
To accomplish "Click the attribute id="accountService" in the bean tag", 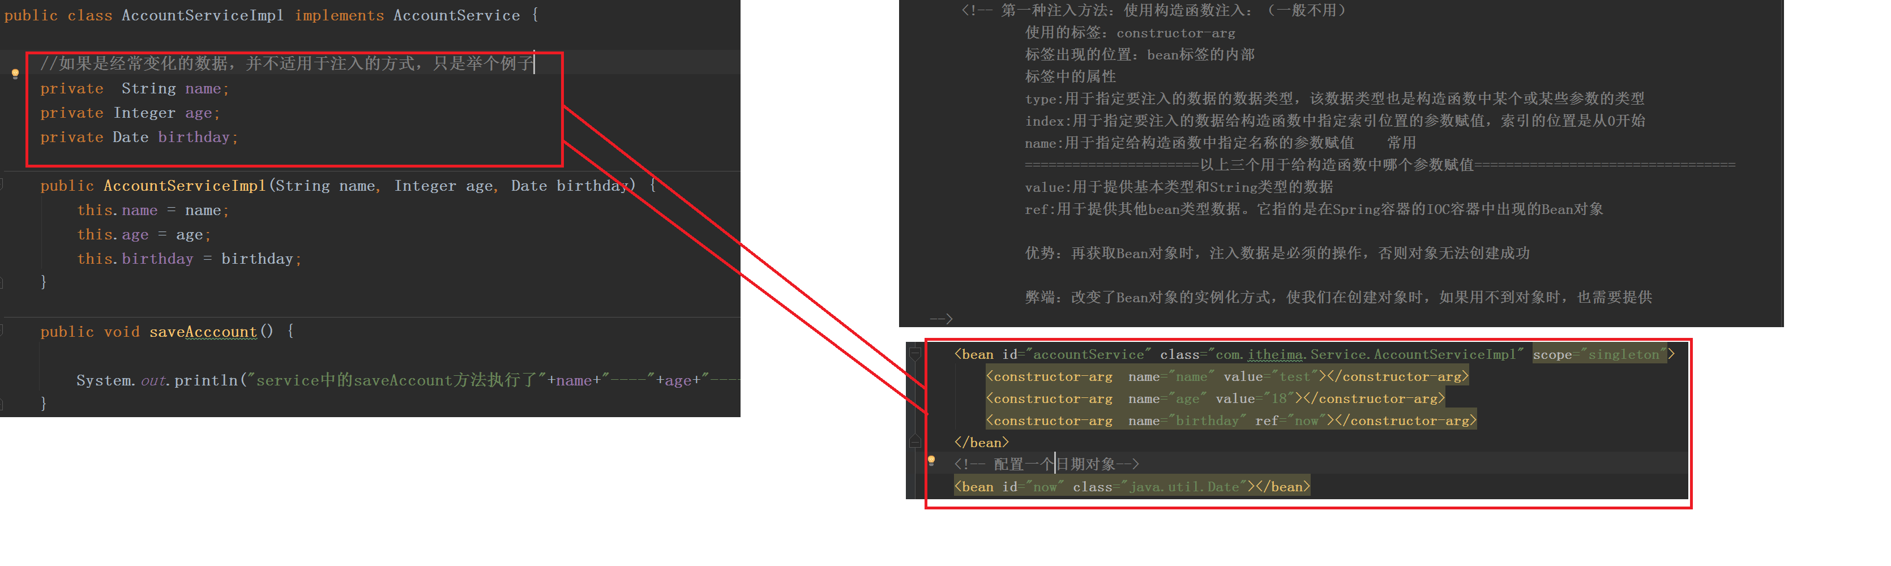I will pos(1077,354).
